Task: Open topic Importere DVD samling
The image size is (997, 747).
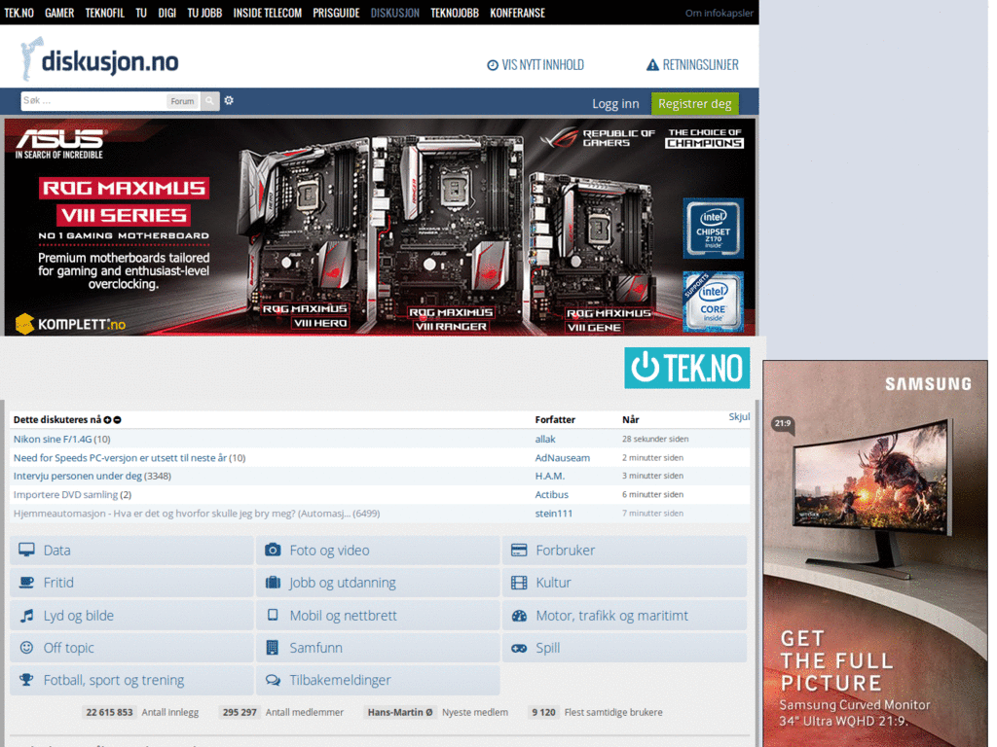Action: (65, 494)
